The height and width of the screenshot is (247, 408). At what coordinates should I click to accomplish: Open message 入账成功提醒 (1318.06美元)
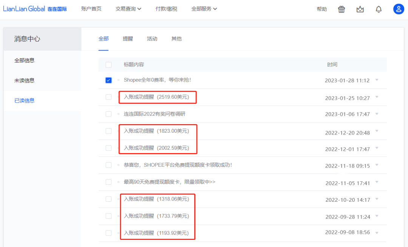[x=156, y=199]
